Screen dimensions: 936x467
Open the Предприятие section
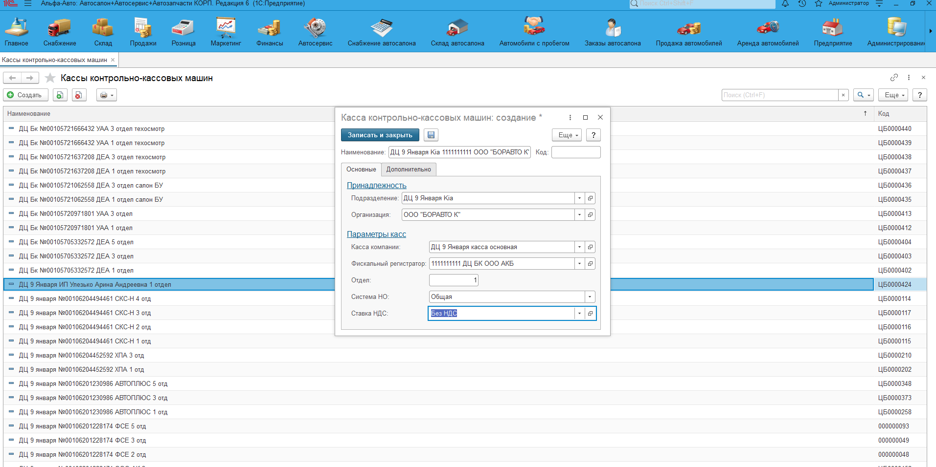pos(833,32)
